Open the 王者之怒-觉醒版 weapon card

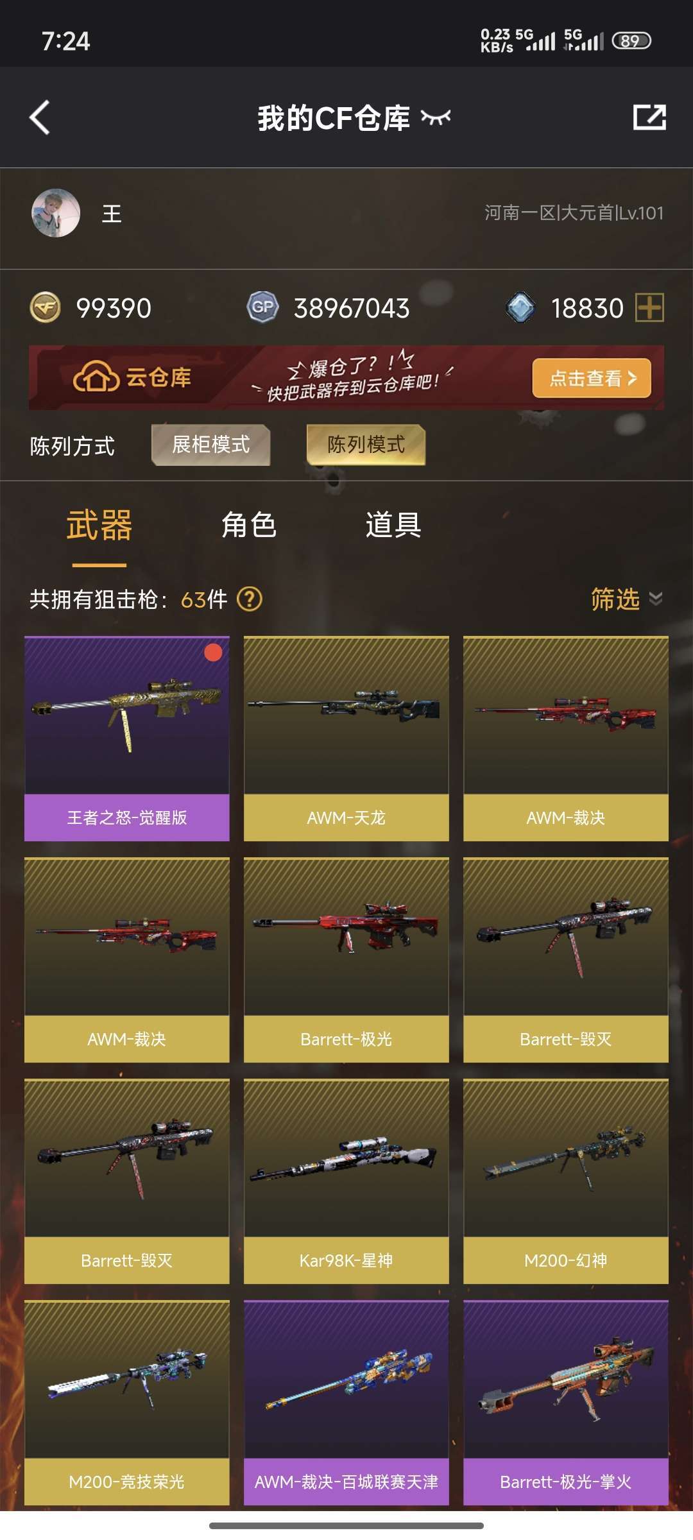127,739
